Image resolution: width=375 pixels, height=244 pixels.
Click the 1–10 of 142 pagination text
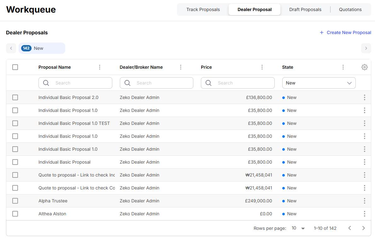point(325,228)
